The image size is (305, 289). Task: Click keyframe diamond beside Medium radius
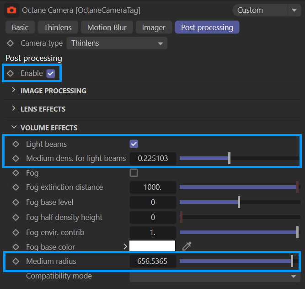click(16, 262)
